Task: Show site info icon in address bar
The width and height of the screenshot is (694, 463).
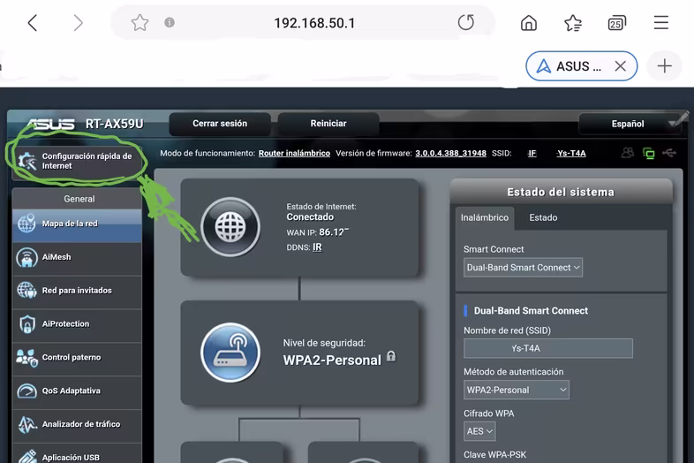Action: coord(169,22)
